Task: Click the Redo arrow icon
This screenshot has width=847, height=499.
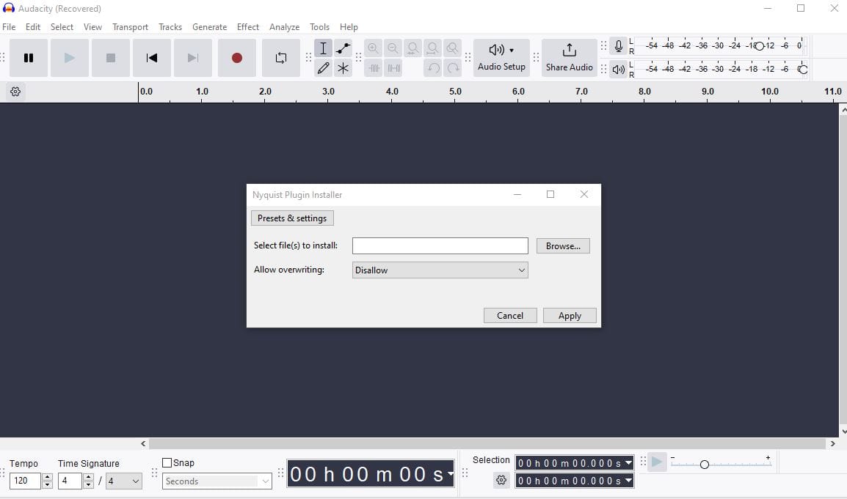Action: tap(453, 68)
